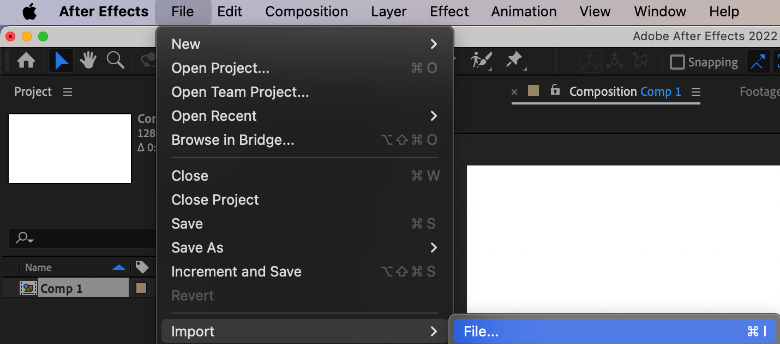Viewport: 780px width, 344px height.
Task: Choose Increment and Save
Action: pyautogui.click(x=305, y=272)
